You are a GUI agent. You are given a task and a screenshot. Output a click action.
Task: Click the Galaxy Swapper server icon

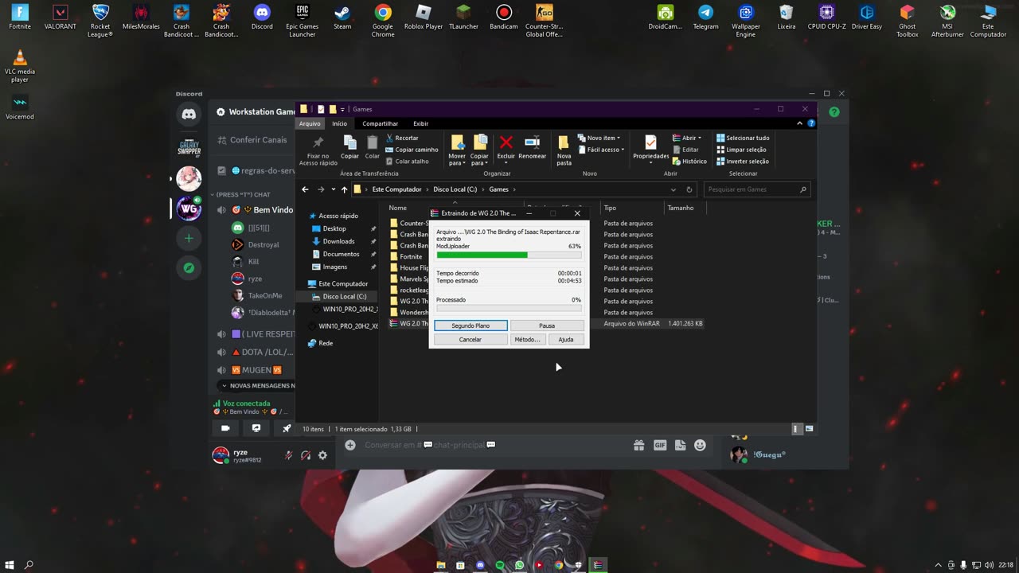click(189, 147)
